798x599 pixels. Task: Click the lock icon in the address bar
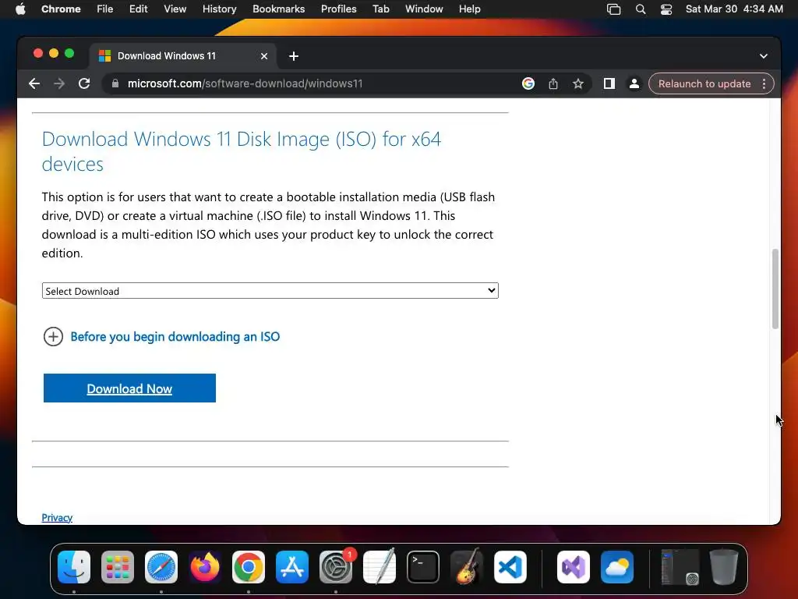[x=115, y=83]
